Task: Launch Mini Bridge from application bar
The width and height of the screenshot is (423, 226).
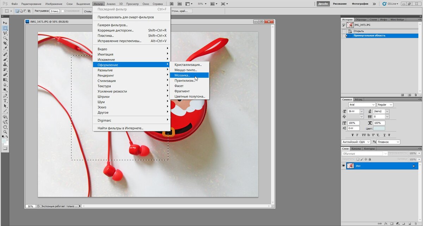Action: 180,4
